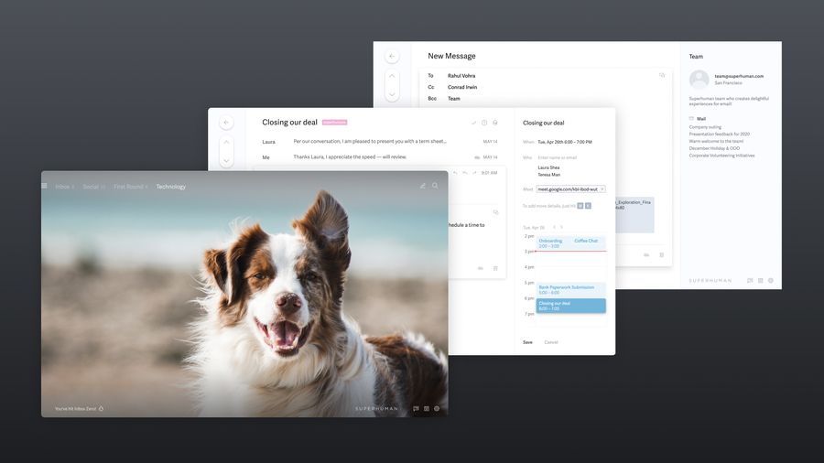The width and height of the screenshot is (824, 463).
Task: Click back arrow in New Message window
Action: pyautogui.click(x=392, y=56)
